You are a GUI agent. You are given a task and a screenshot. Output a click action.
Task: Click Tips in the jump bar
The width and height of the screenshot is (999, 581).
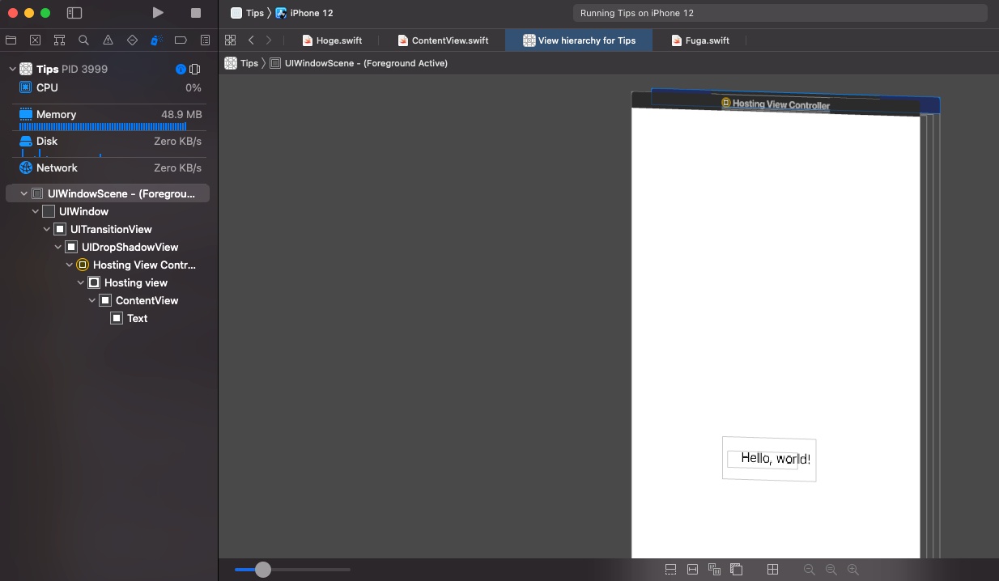[241, 63]
